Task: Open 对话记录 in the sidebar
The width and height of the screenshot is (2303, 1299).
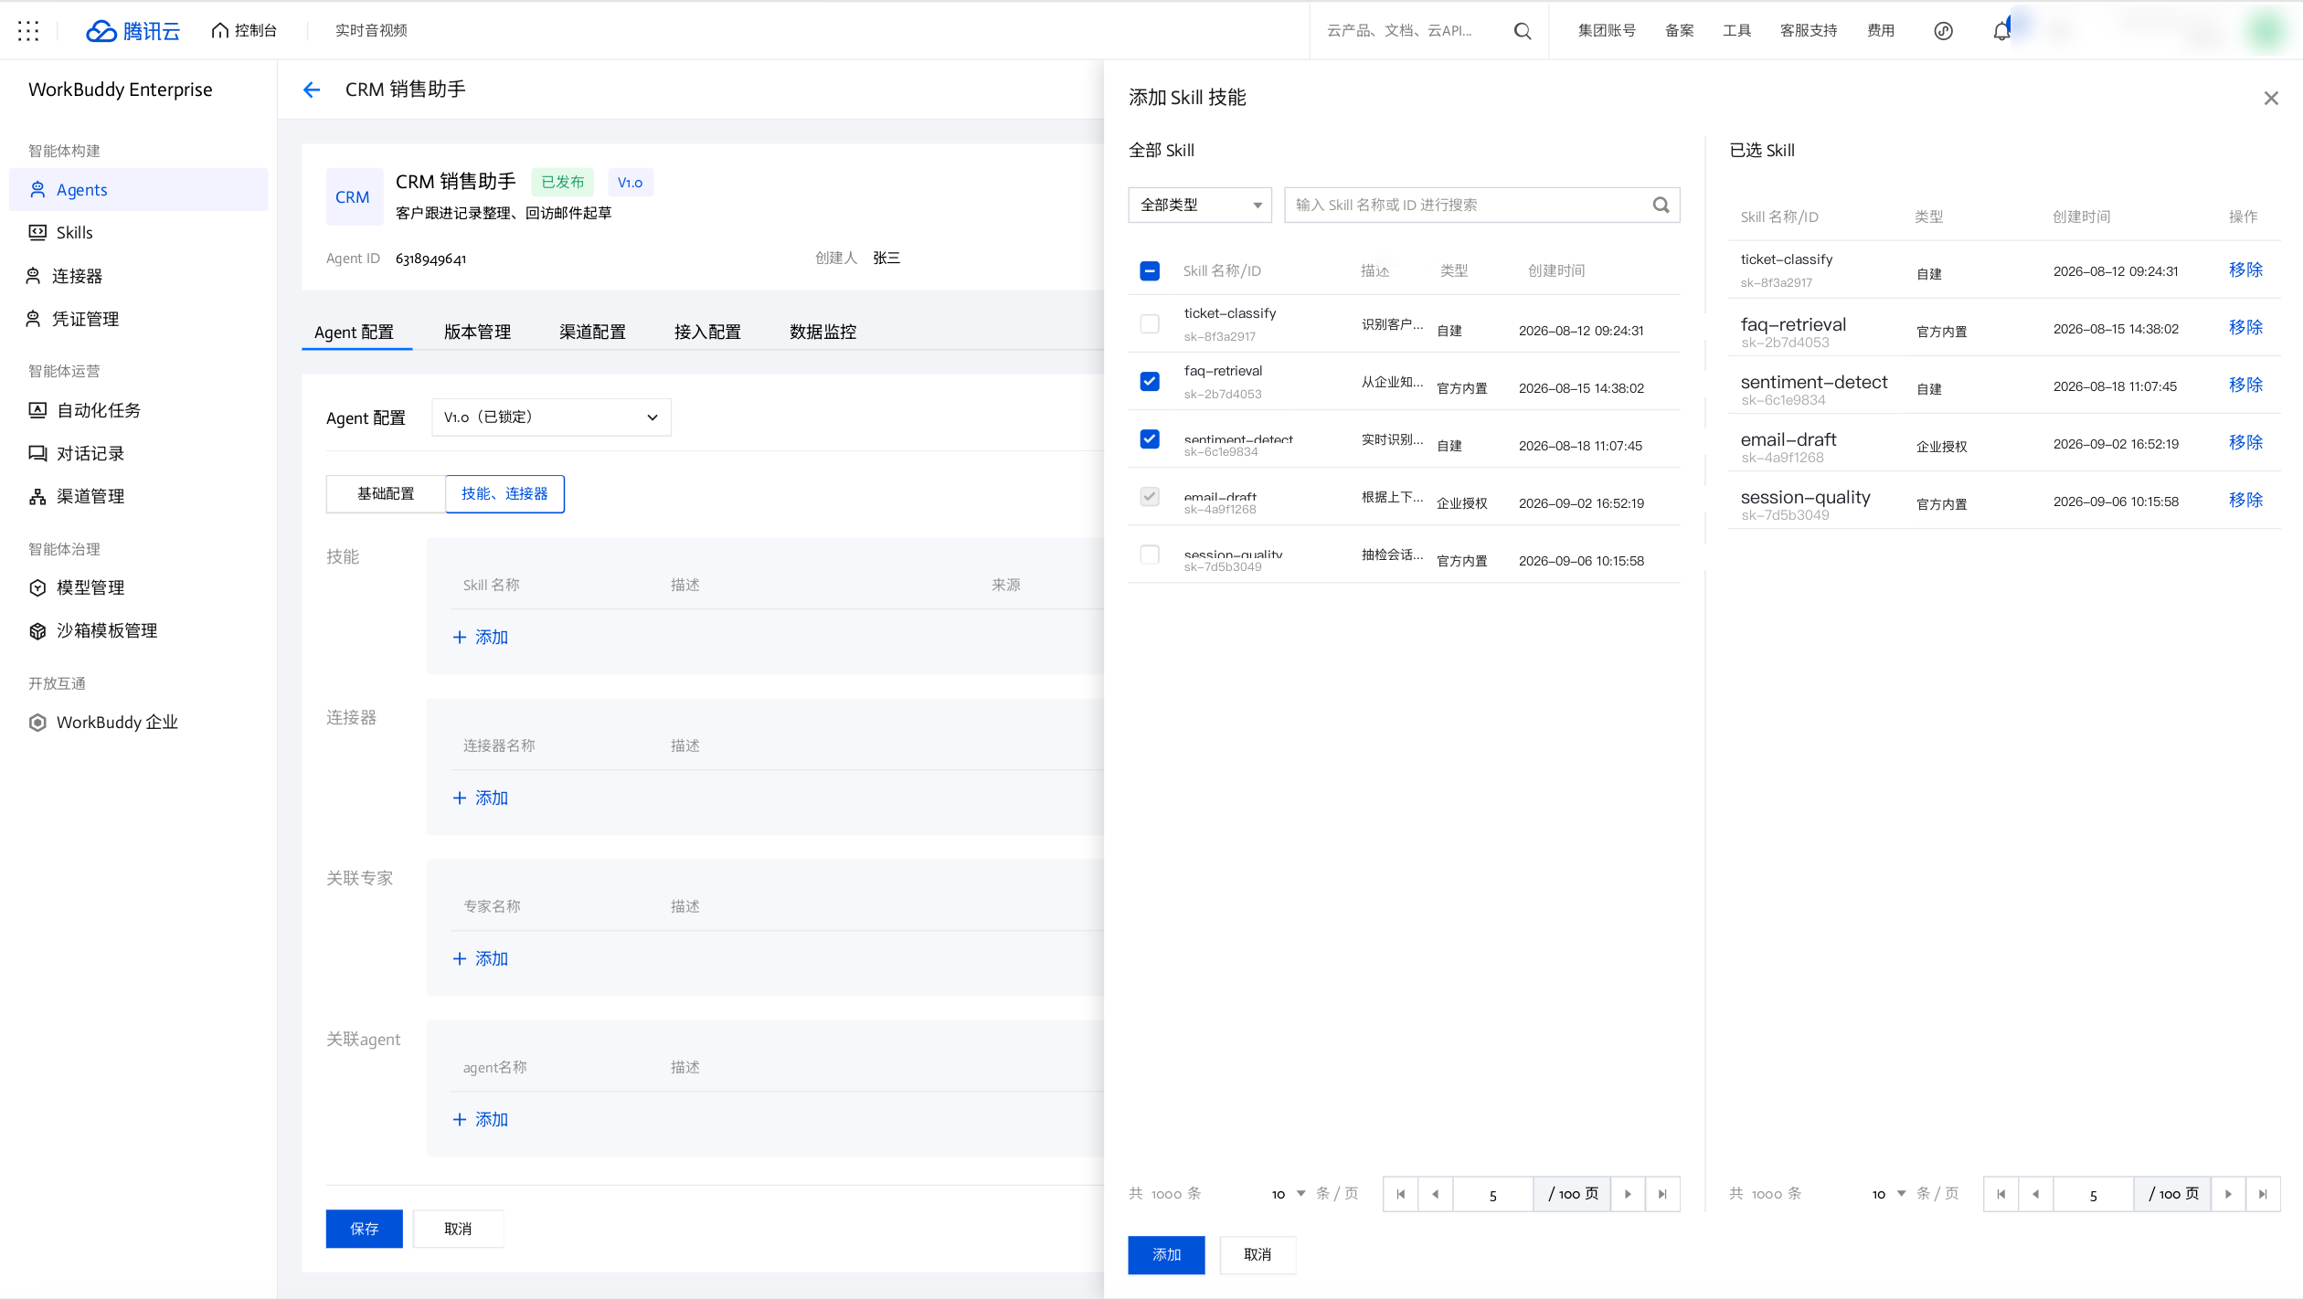Action: 139,453
